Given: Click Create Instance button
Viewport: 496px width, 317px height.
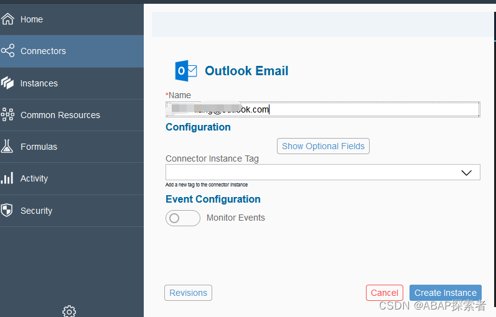Looking at the screenshot, I should pyautogui.click(x=446, y=293).
